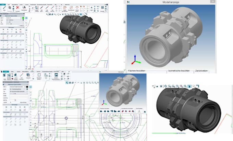The image size is (233, 141).
Task: Click rotate view icon, bottom-right view toolbar
Action: coord(165,86)
